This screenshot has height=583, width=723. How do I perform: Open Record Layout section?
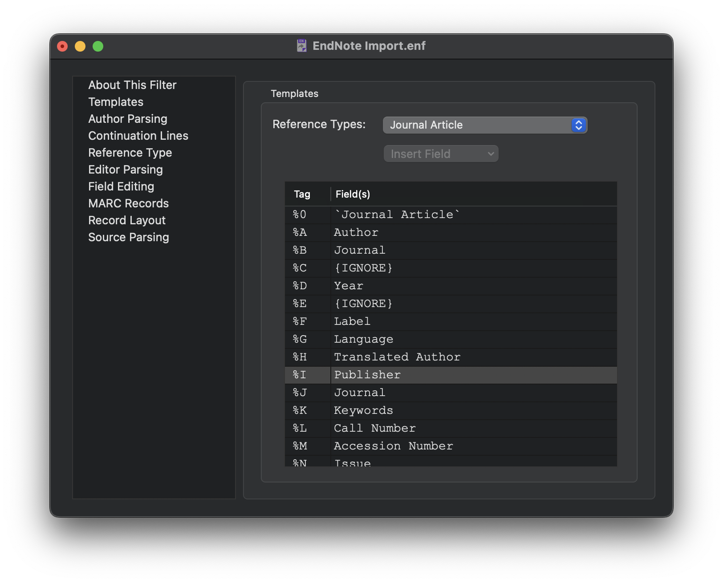(127, 220)
